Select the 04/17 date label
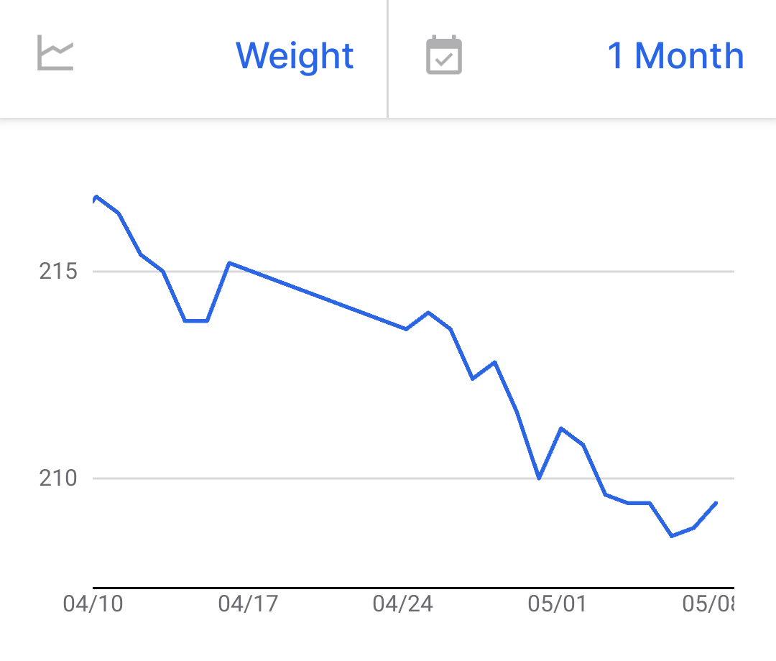Screen dimensions: 776x661 pyautogui.click(x=248, y=604)
